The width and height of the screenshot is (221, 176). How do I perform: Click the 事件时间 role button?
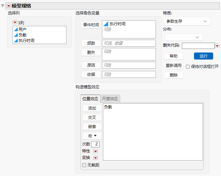[x=91, y=25]
